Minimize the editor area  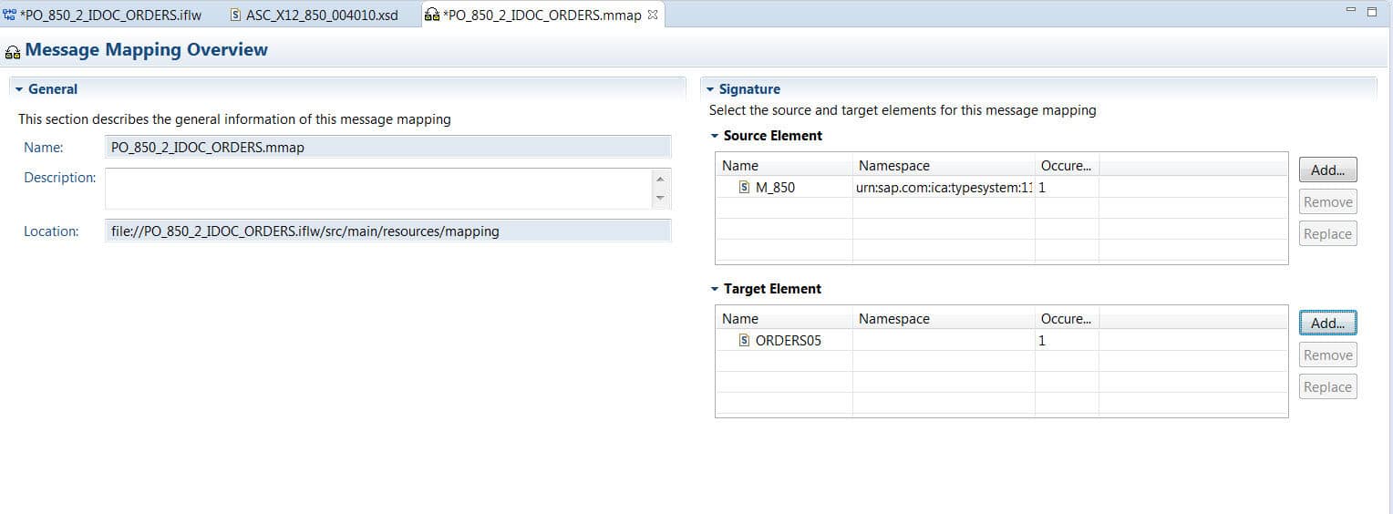pyautogui.click(x=1350, y=10)
